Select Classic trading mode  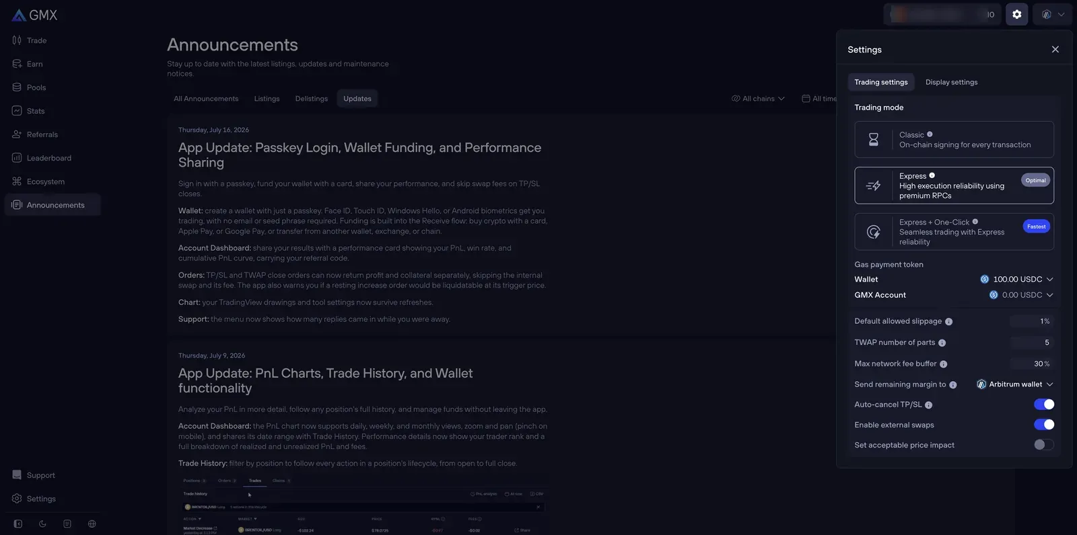954,140
